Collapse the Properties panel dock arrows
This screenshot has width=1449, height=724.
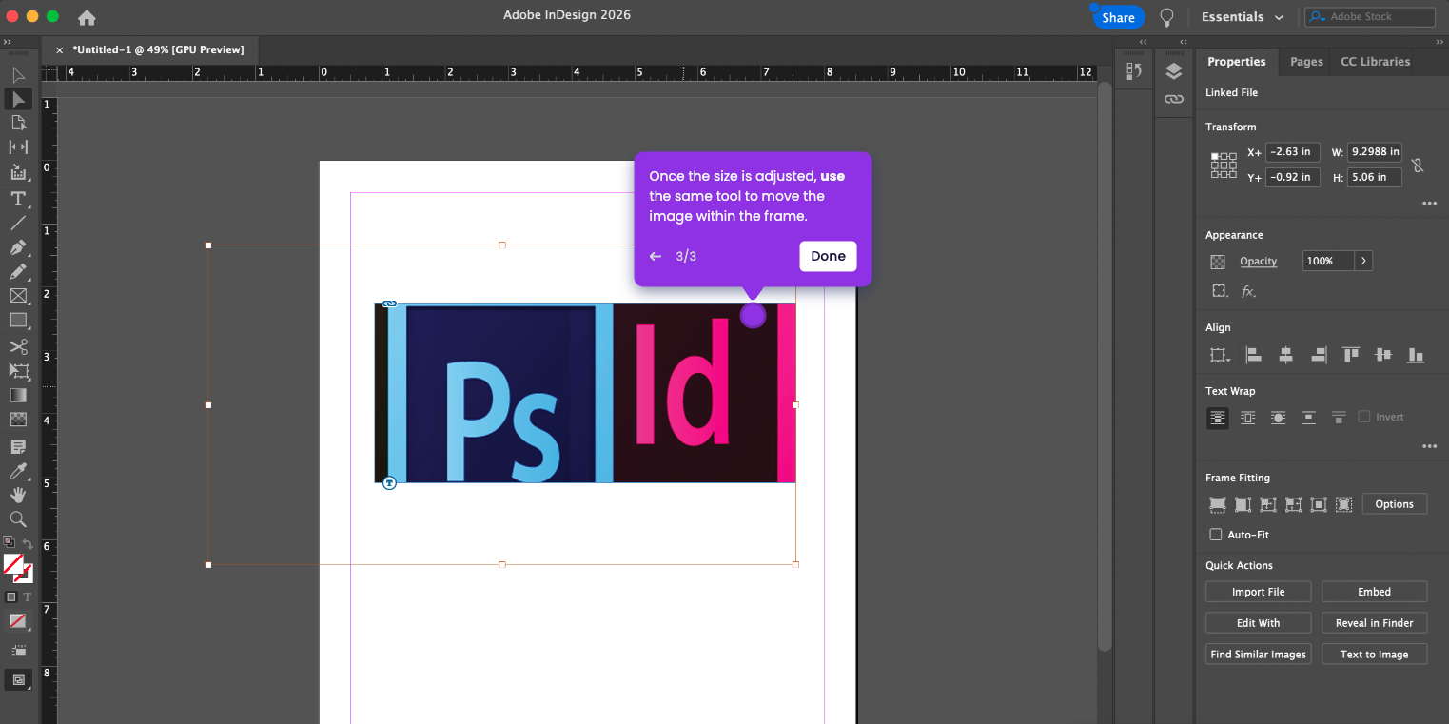(1439, 42)
